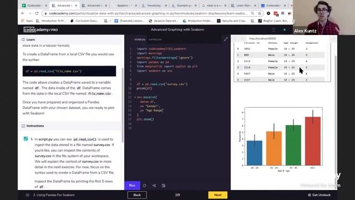This screenshot has height=200, width=355.
Task: Advance with the yellow Next button
Action: (218, 195)
